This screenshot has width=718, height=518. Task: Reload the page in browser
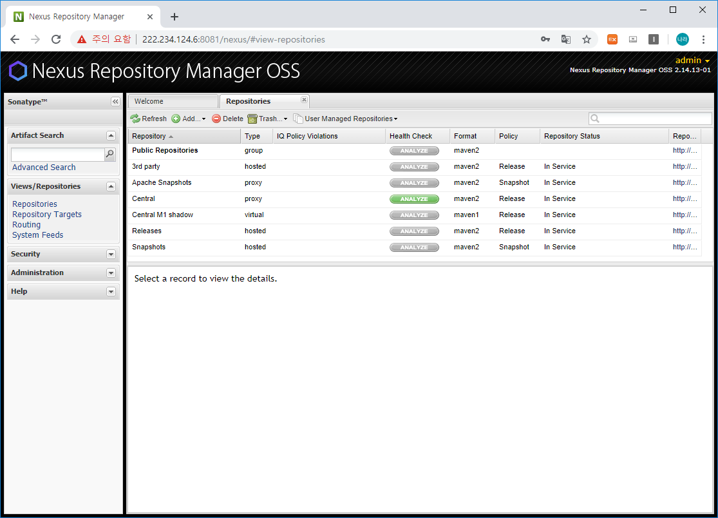56,39
